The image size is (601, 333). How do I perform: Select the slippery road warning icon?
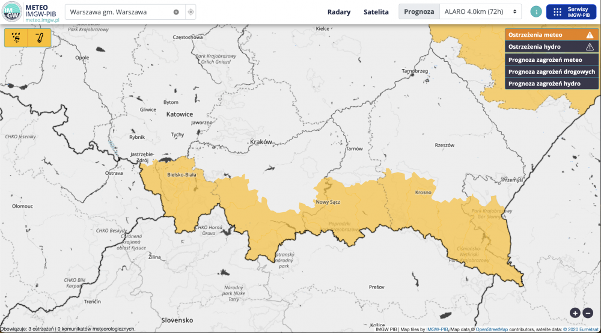(x=16, y=38)
